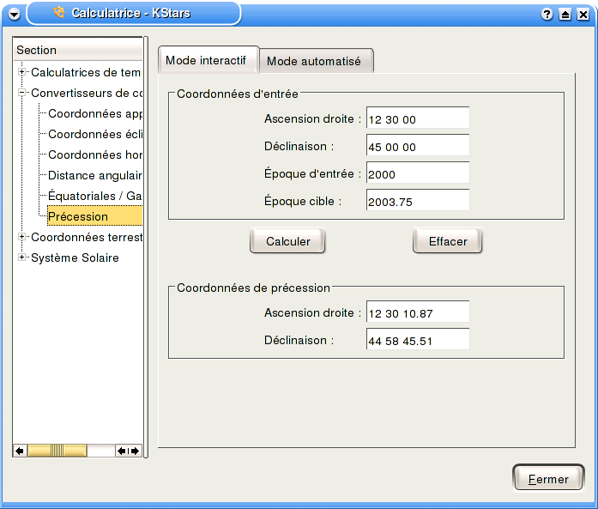
Task: Select the Équatoriales / Galactiques tree entry
Action: tap(94, 196)
